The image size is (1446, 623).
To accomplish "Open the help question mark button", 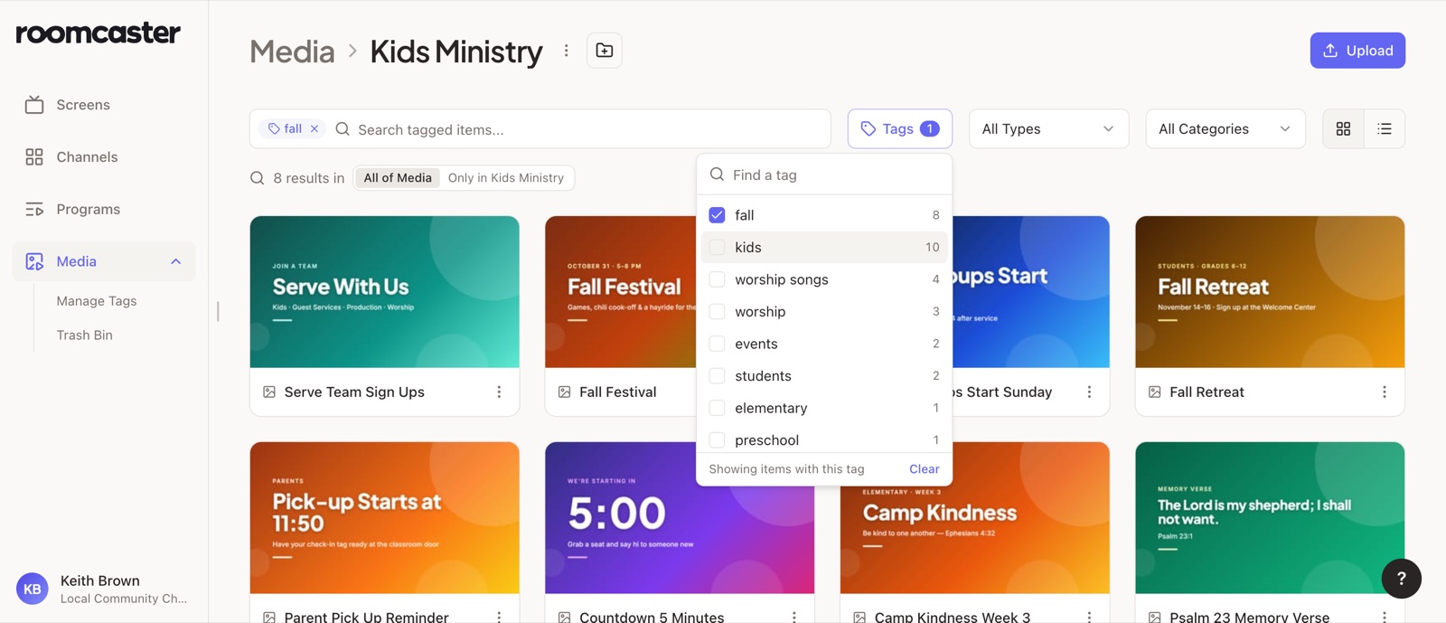I will tap(1402, 578).
